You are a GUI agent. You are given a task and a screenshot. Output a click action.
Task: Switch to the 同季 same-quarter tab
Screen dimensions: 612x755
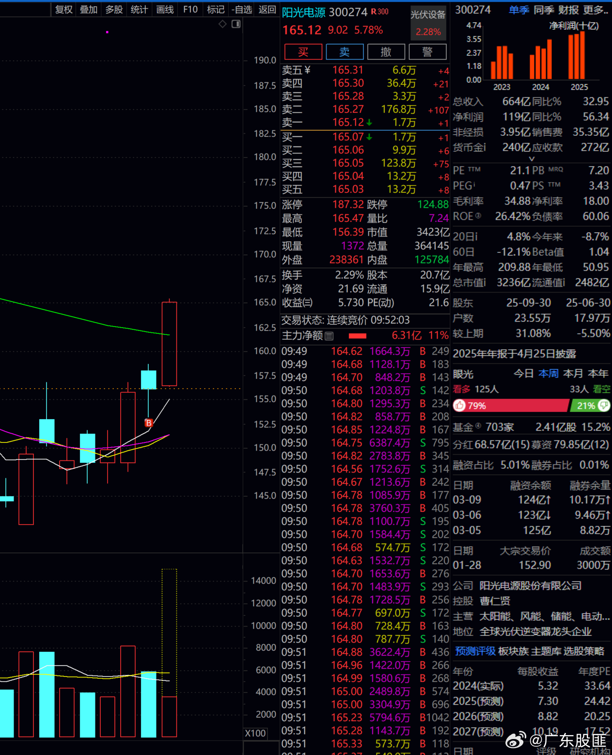544,10
